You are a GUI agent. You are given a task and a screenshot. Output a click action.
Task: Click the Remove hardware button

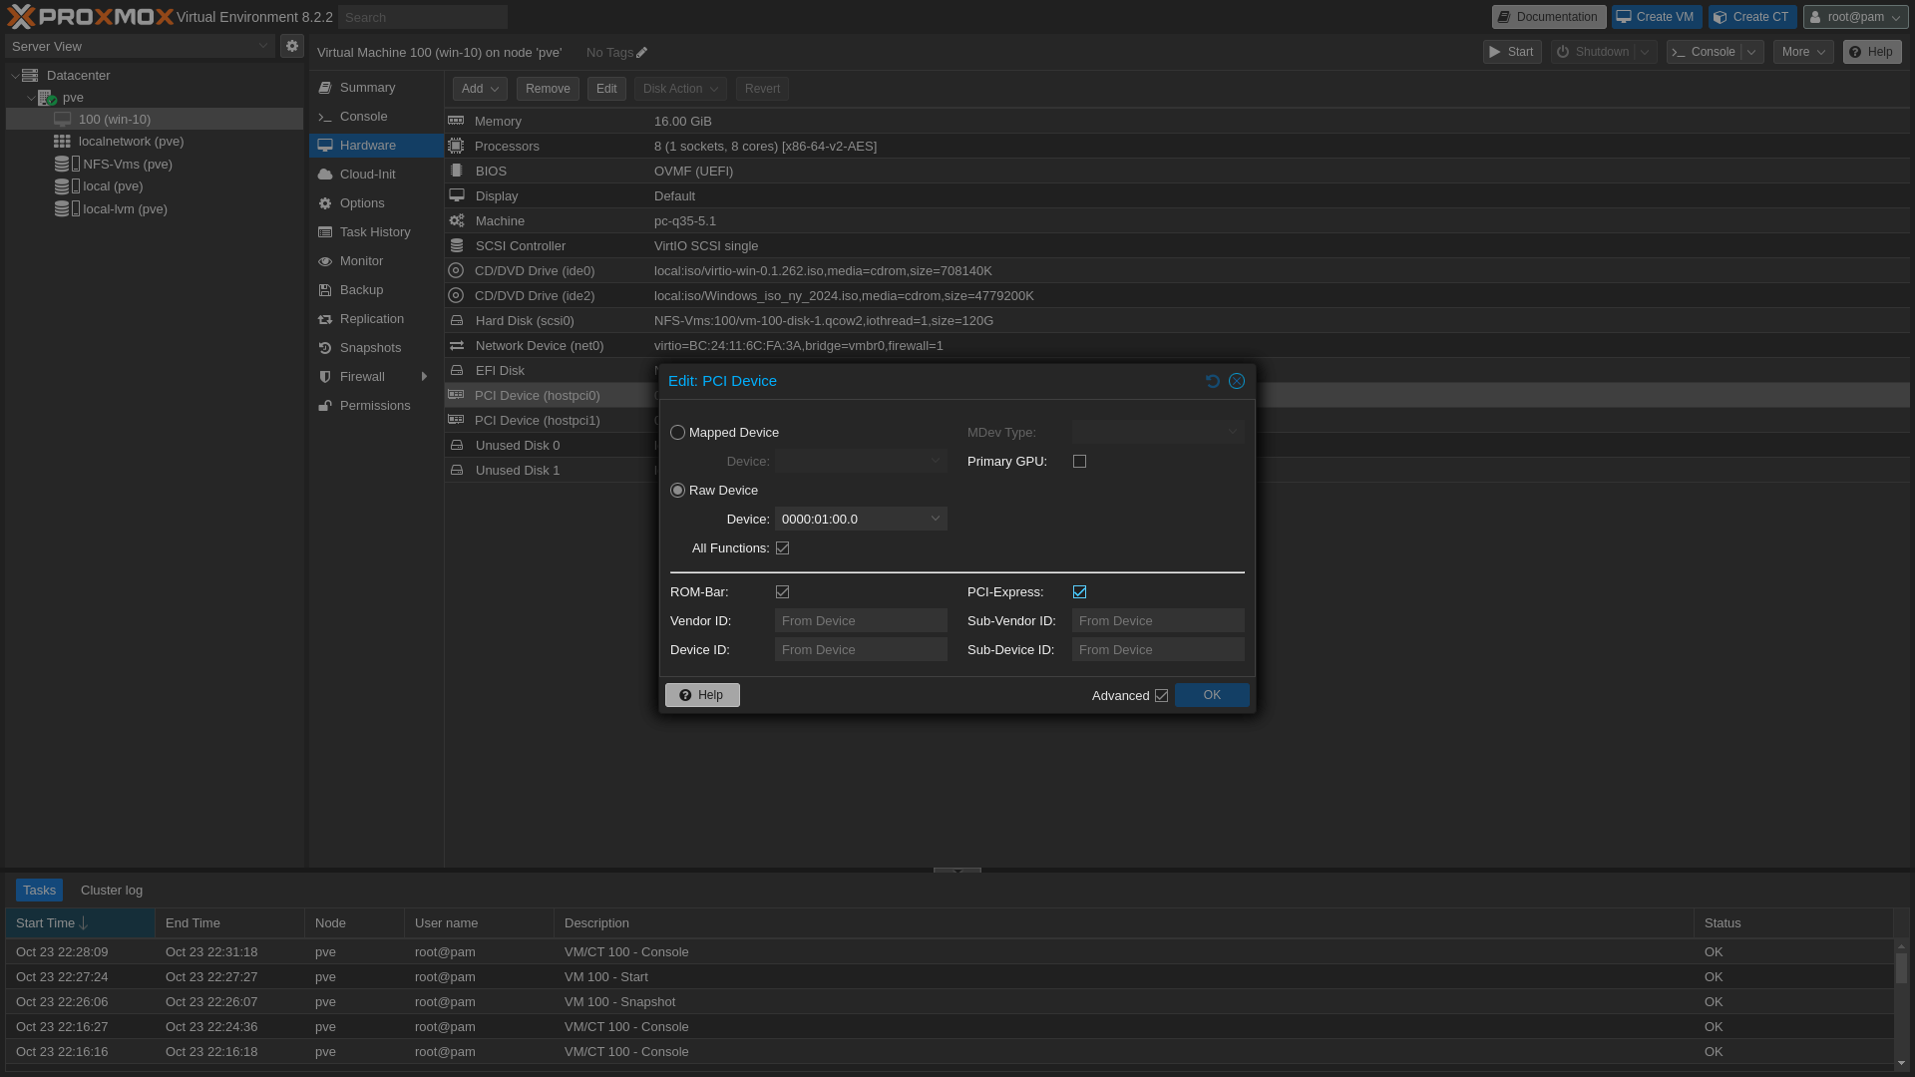[x=548, y=89]
